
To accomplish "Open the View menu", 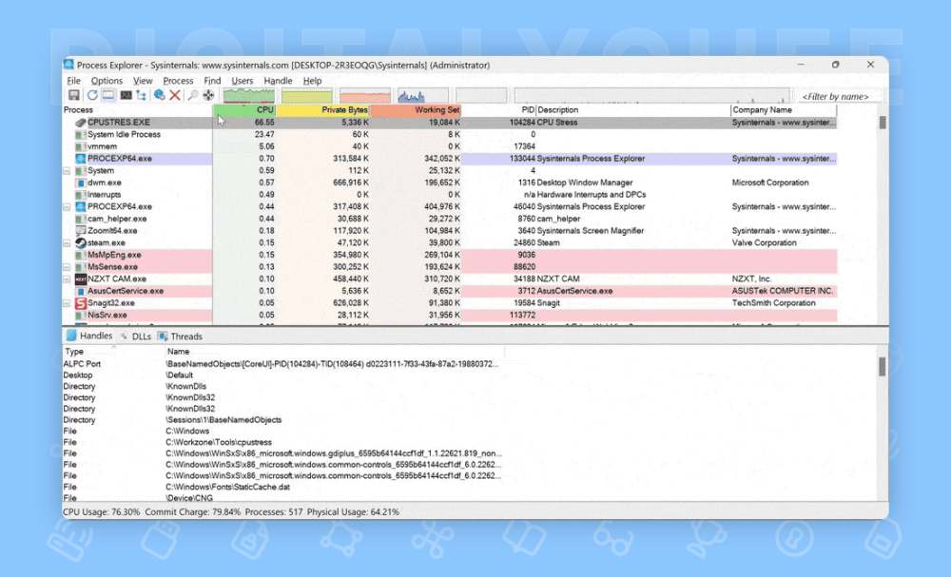I will point(143,81).
